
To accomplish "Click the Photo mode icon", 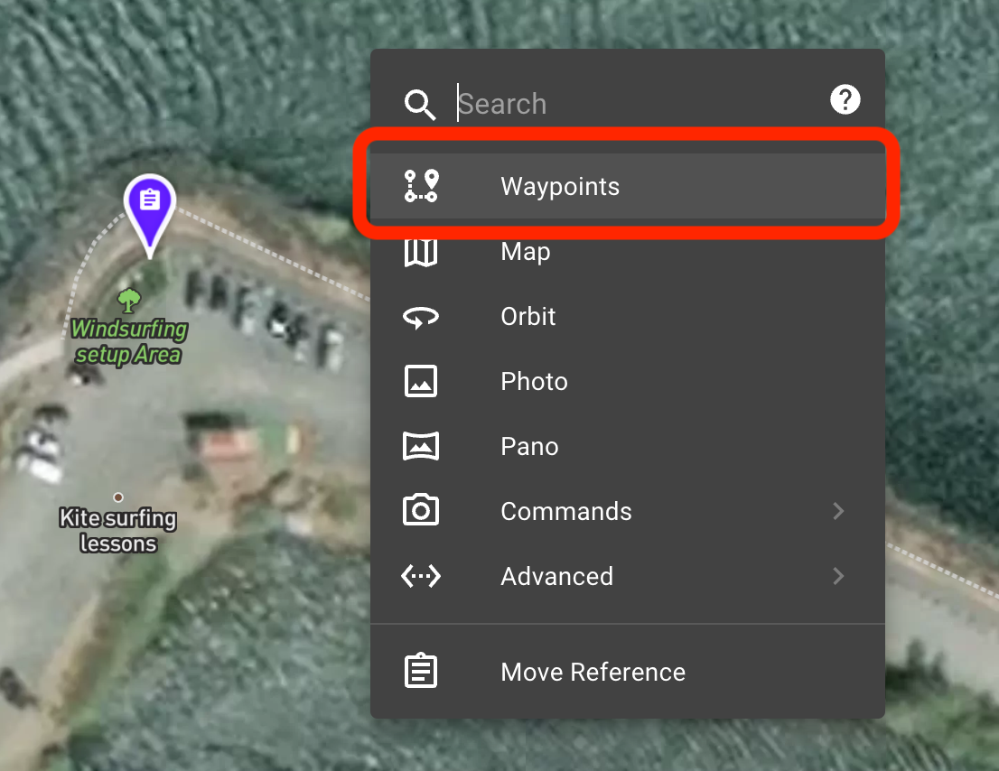I will point(420,381).
